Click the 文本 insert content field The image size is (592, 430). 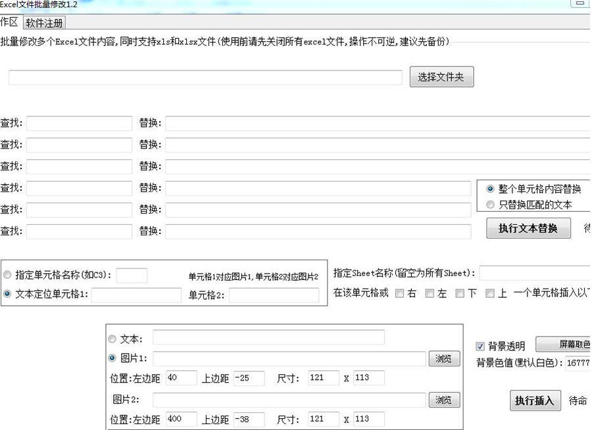click(x=268, y=337)
